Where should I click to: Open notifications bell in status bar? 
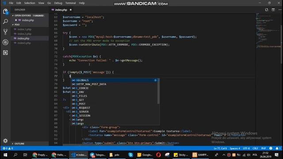coord(278,148)
